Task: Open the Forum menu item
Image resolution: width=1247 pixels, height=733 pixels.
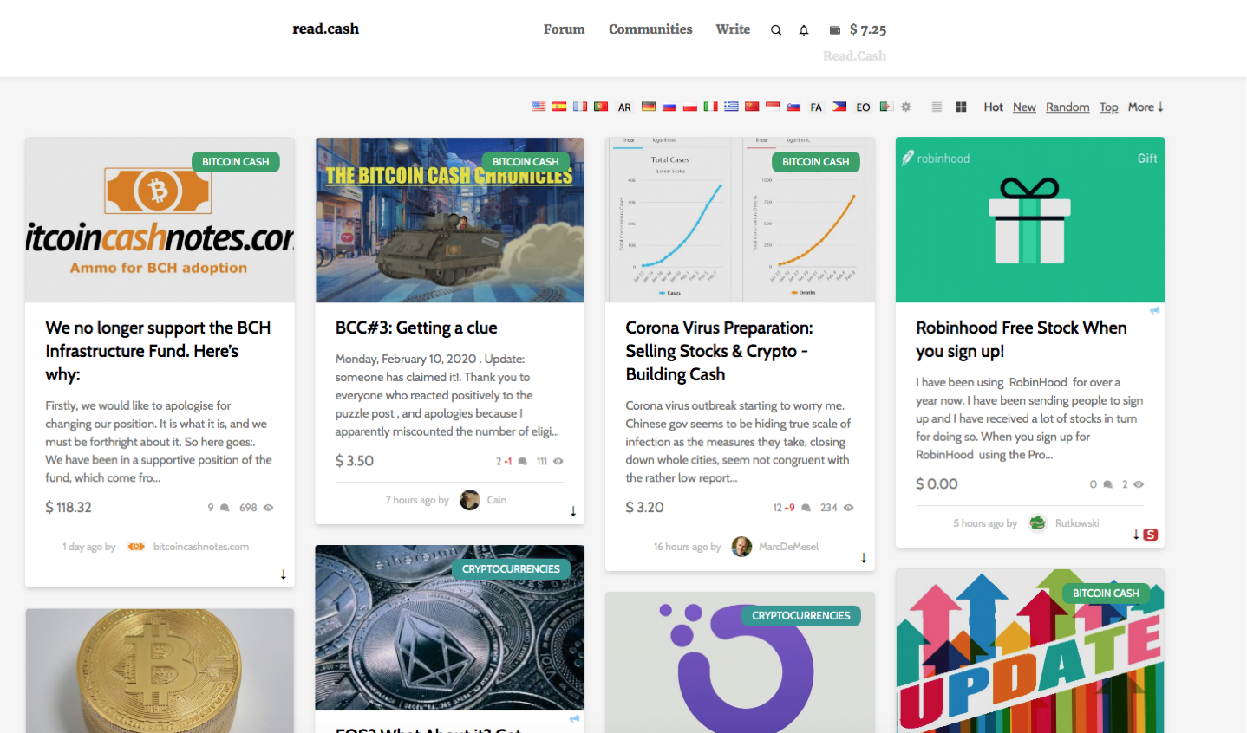Action: click(565, 29)
